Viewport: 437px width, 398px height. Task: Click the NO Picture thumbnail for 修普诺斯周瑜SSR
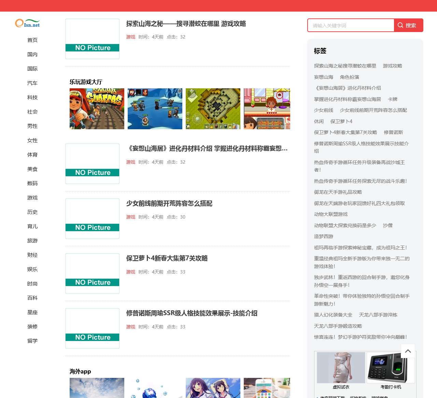point(93,328)
